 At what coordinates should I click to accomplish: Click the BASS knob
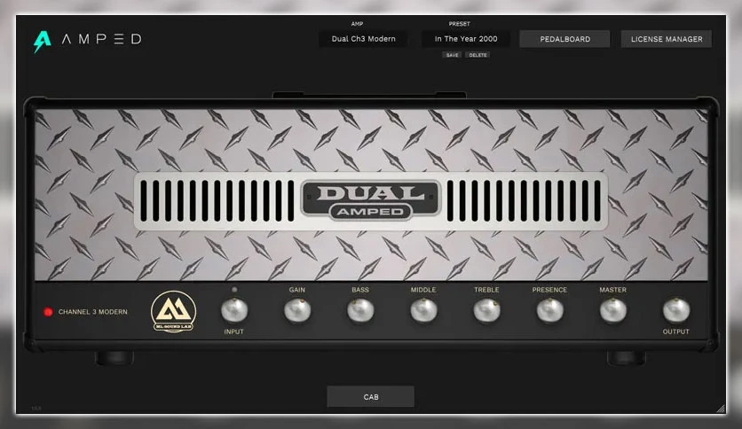[x=360, y=310]
